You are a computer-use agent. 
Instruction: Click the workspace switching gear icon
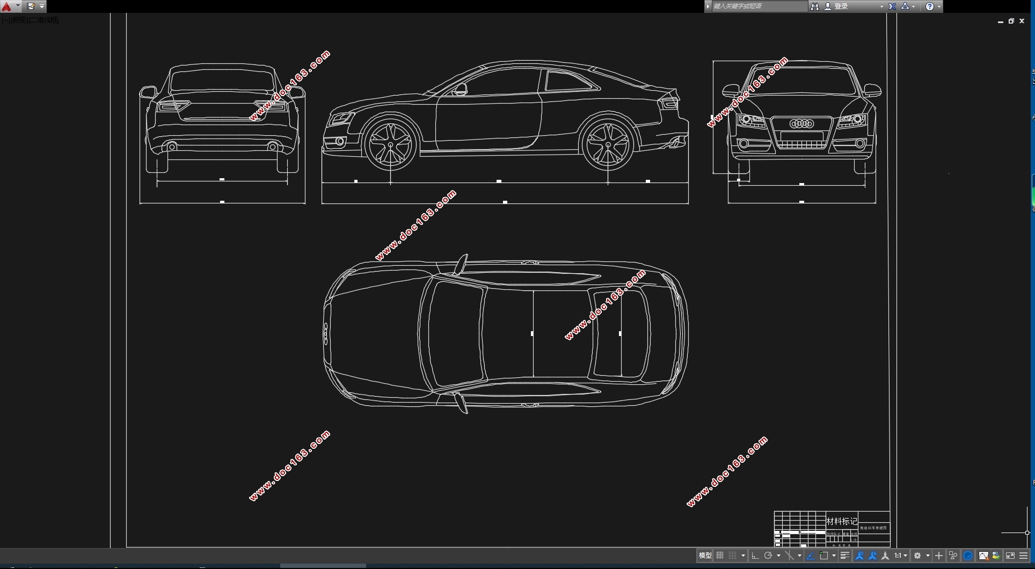pyautogui.click(x=917, y=556)
